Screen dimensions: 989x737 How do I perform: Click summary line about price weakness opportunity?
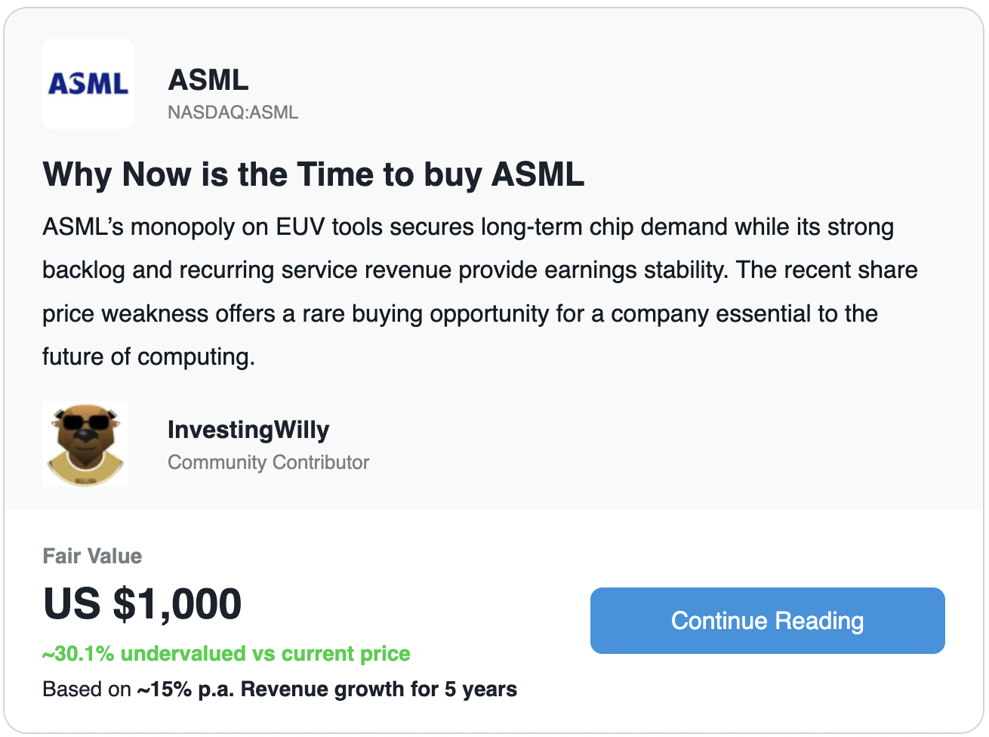click(x=460, y=313)
